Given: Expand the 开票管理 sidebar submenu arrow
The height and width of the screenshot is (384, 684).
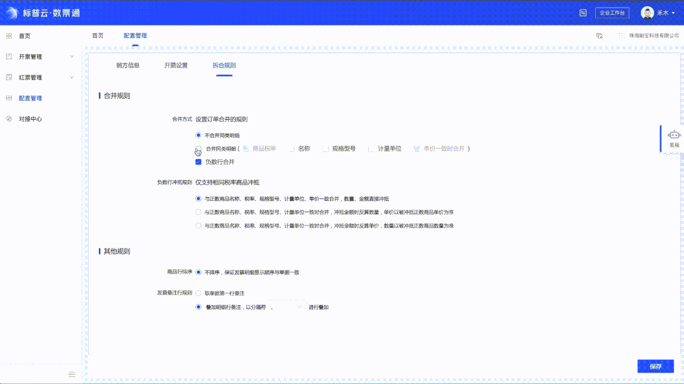Looking at the screenshot, I should tap(72, 56).
